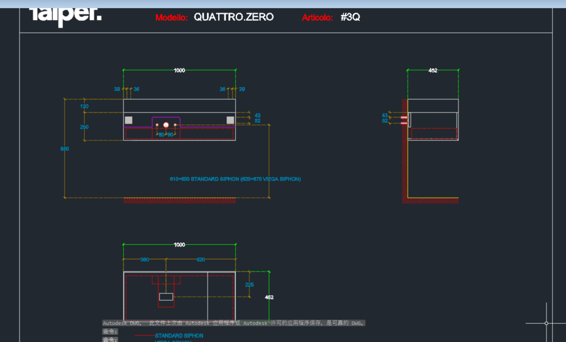Click the 28 dimension at front view's left

click(x=117, y=89)
